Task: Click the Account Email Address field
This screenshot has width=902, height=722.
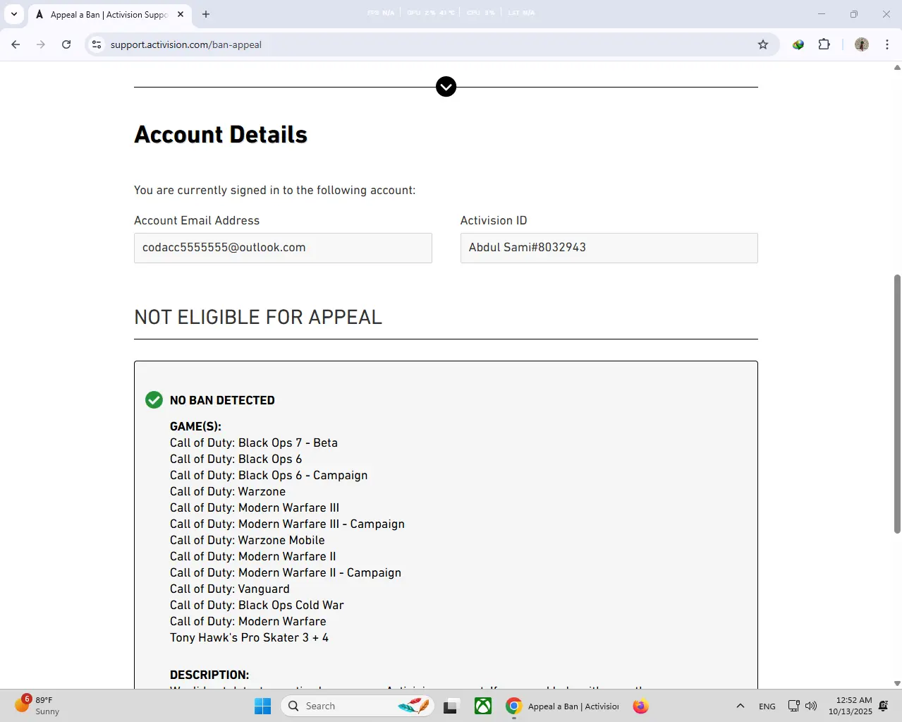Action: click(x=283, y=248)
